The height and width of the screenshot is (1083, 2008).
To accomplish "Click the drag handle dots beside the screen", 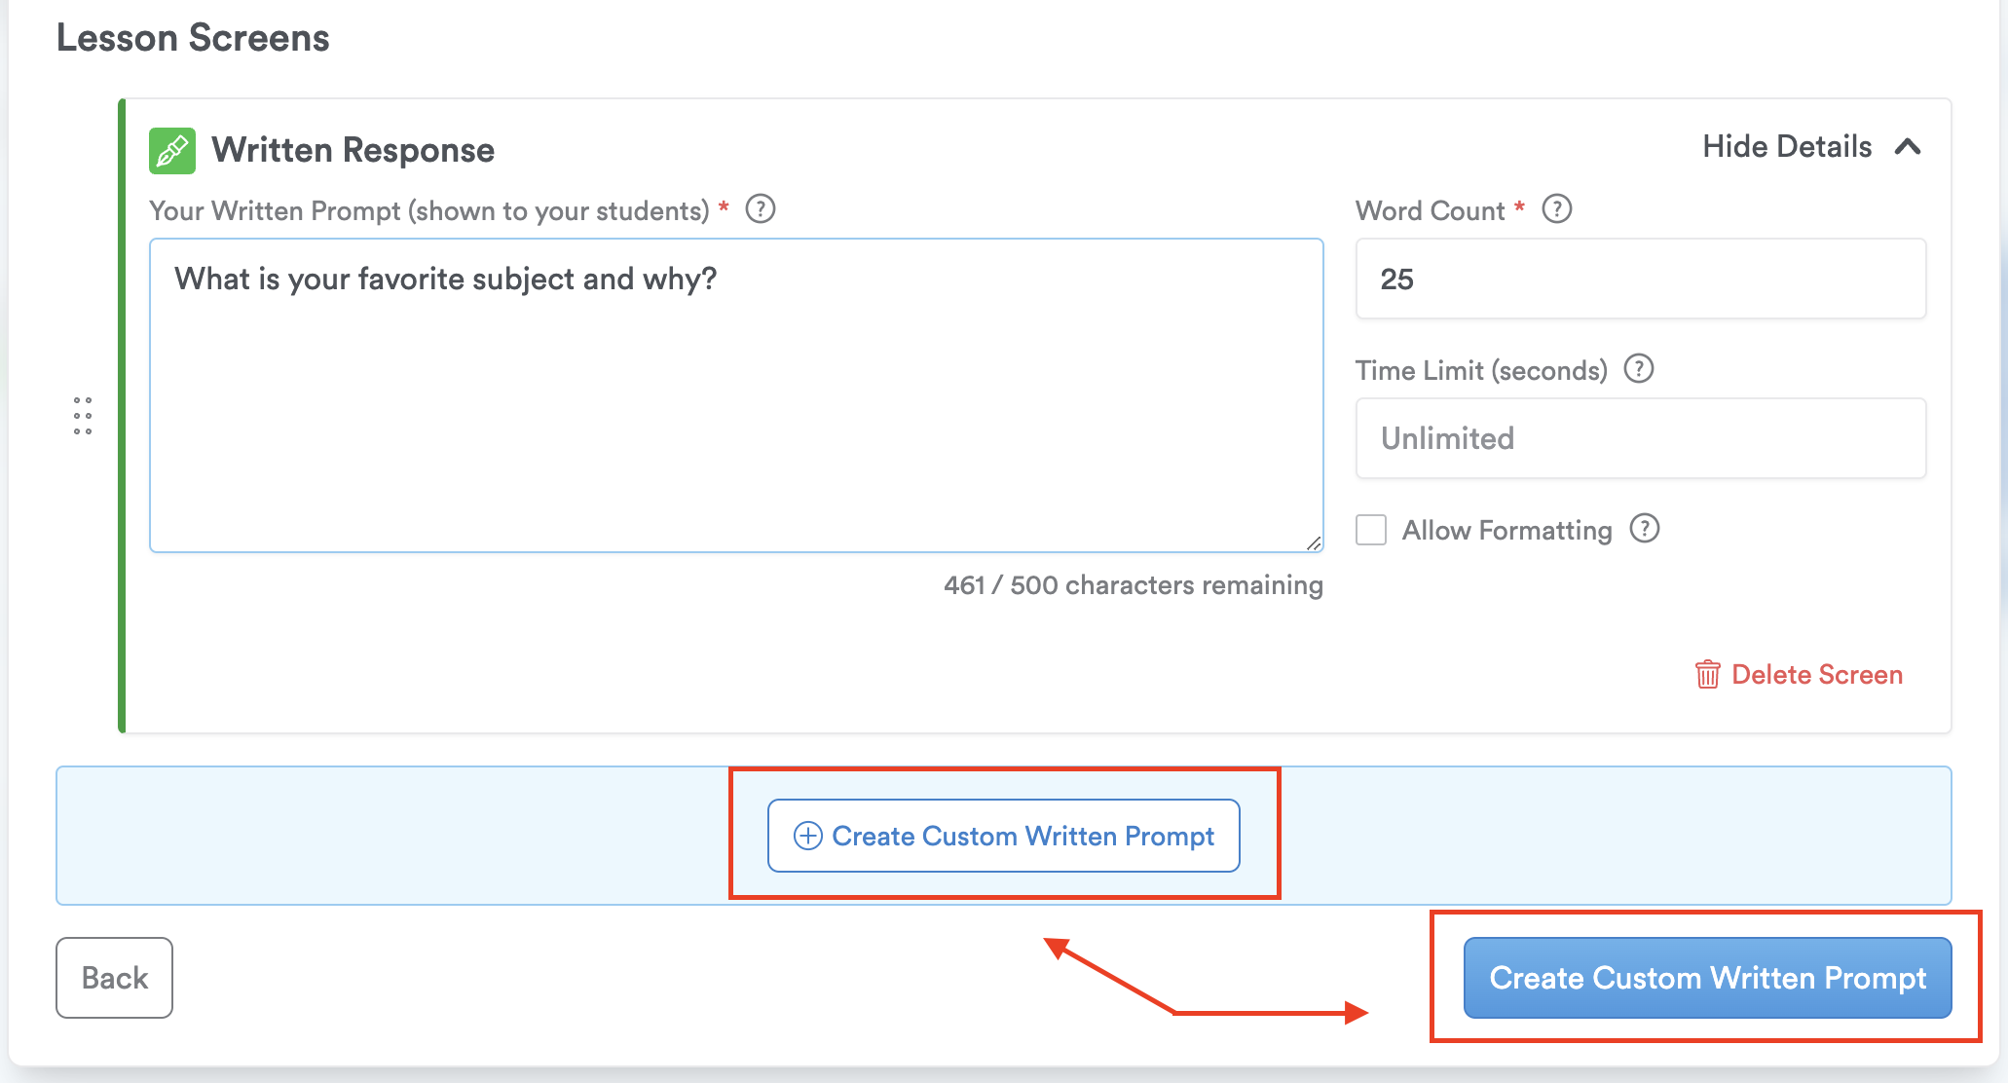I will click(83, 416).
